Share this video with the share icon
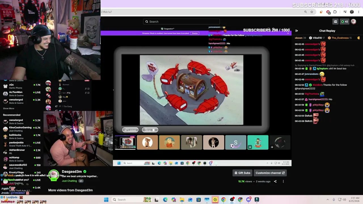Viewport: 363px width, 204px height. coord(275,181)
